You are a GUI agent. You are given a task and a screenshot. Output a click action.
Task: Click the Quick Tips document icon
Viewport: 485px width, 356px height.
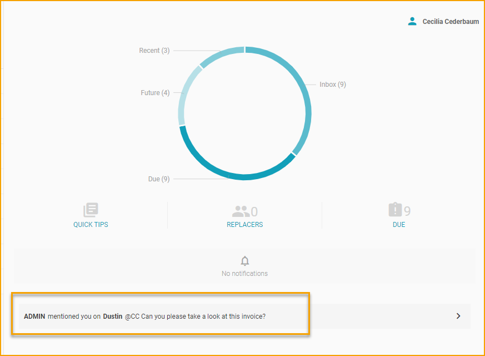coord(90,210)
